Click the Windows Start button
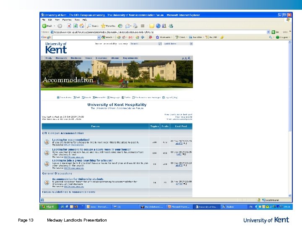Image resolution: width=302 pixels, height=227 pixels. (49, 207)
